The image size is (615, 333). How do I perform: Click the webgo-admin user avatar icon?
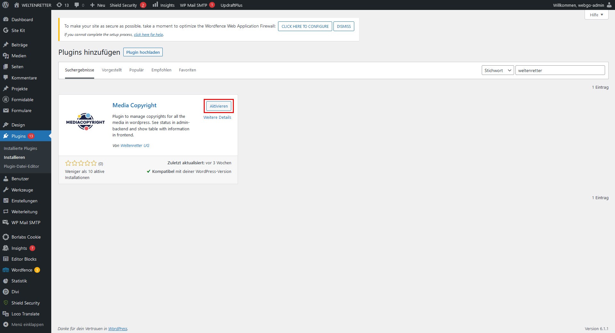(609, 5)
